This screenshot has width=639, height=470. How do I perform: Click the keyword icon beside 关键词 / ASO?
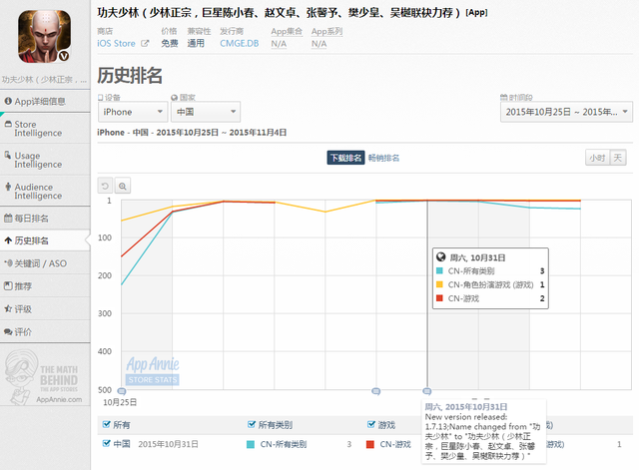[x=8, y=263]
